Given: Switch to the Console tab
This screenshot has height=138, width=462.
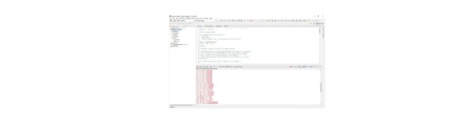Looking at the screenshot, I should tap(213, 67).
